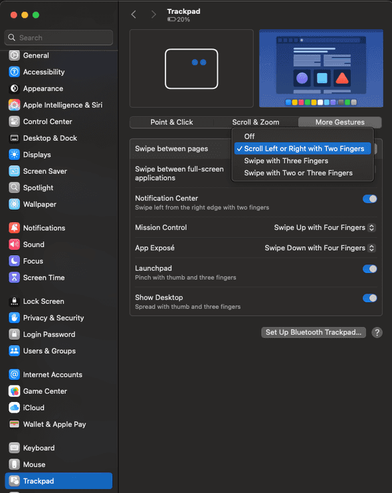The width and height of the screenshot is (392, 493).
Task: Click "Spread with thumb and three fingers" text
Action: (x=187, y=307)
